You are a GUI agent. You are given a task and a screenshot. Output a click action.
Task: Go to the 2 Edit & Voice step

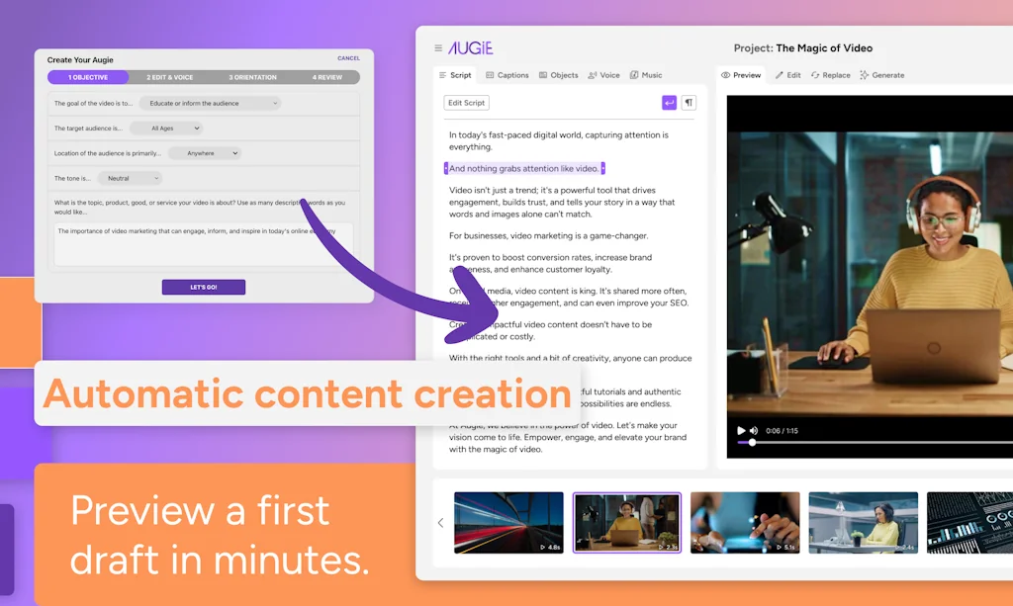click(170, 77)
